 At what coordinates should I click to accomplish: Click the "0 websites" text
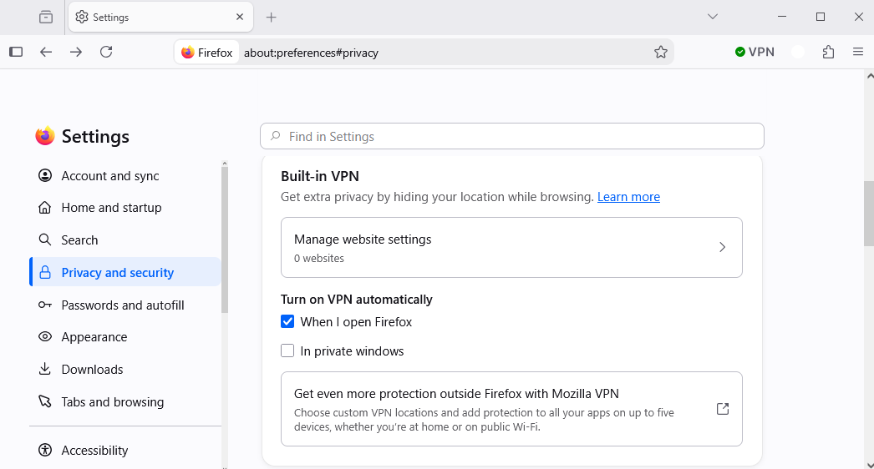click(x=319, y=259)
